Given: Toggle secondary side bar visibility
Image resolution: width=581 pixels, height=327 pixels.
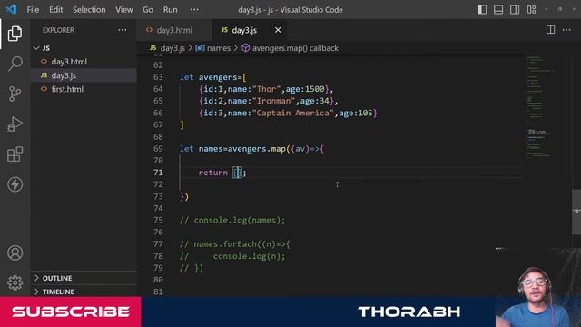Looking at the screenshot, I should (515, 10).
